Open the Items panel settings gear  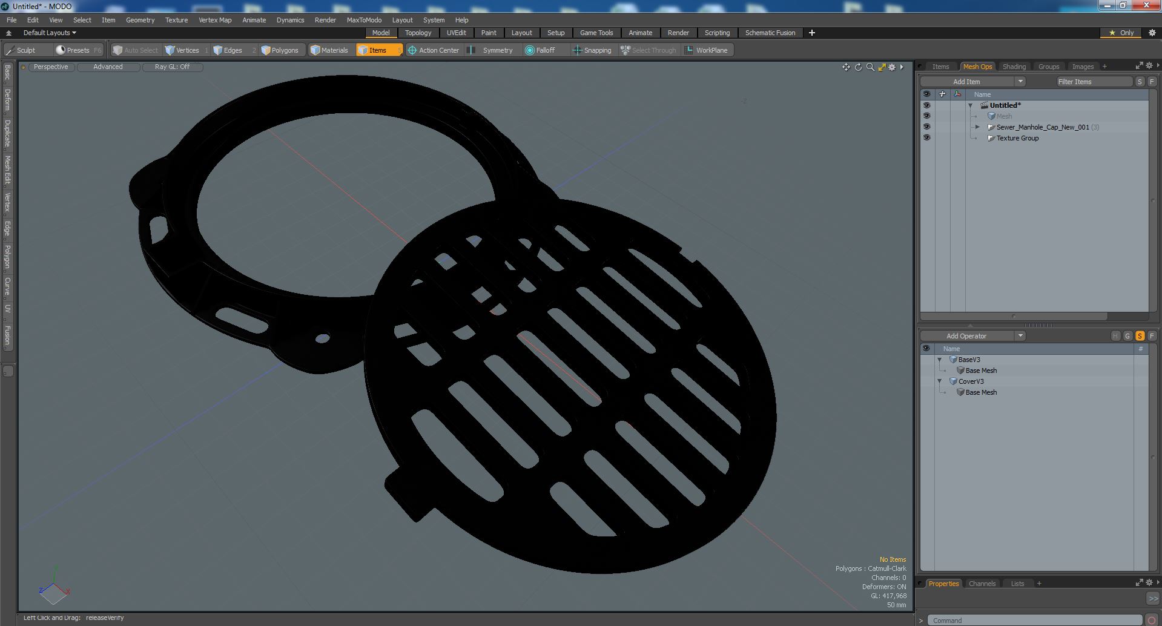tap(1149, 65)
